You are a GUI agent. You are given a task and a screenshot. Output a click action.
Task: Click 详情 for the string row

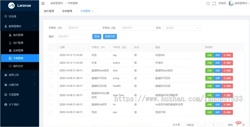(x=209, y=78)
